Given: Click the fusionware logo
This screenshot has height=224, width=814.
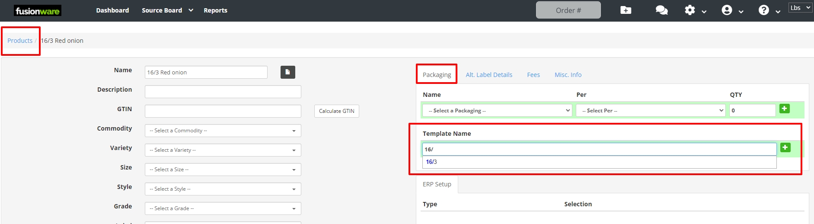Looking at the screenshot, I should (37, 11).
